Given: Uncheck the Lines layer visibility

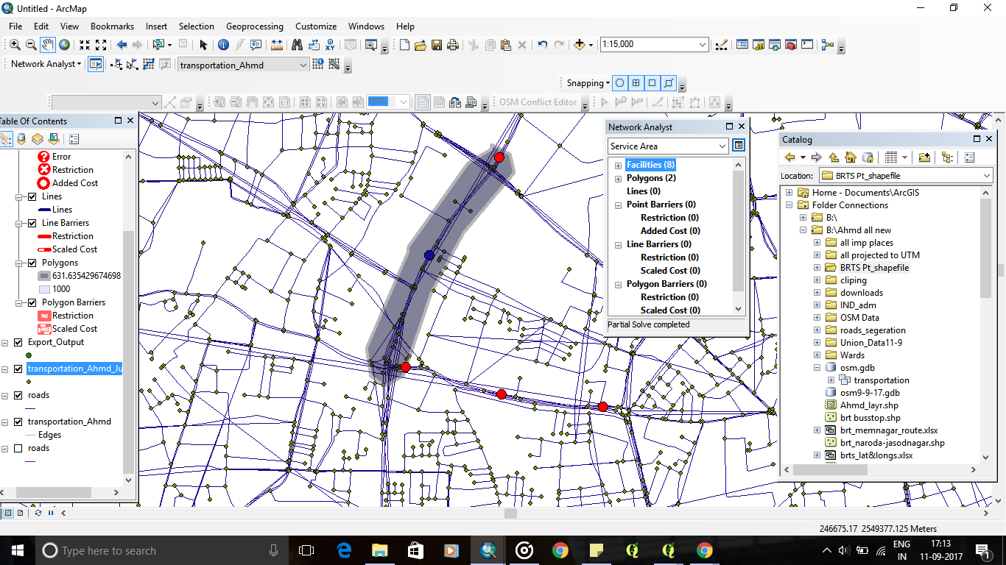Looking at the screenshot, I should click(32, 196).
